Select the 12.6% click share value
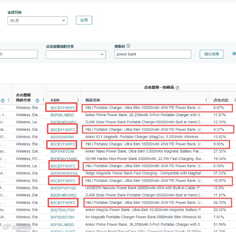236x232 pixels. [x=219, y=188]
